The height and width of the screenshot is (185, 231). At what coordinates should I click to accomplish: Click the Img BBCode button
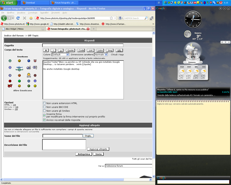click(110, 50)
